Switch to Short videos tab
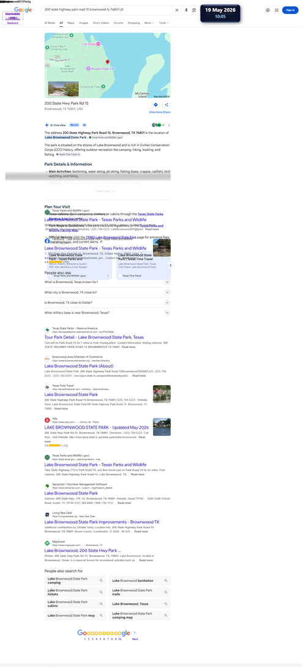Image resolution: width=306 pixels, height=667 pixels. [x=102, y=23]
